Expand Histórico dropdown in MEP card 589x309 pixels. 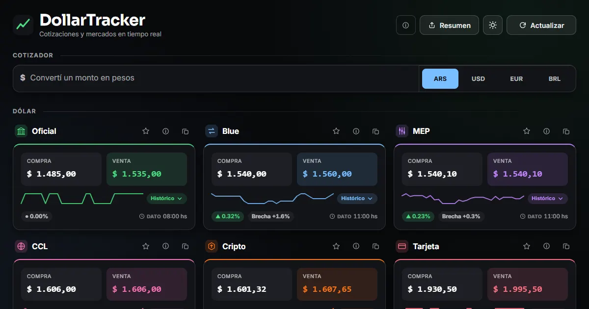coord(548,199)
